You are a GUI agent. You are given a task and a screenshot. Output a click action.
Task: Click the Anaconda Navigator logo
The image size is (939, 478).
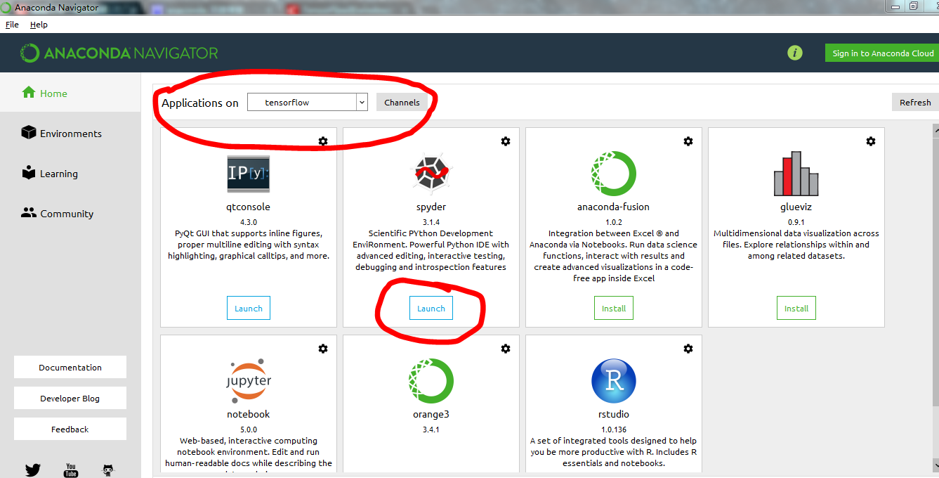119,53
